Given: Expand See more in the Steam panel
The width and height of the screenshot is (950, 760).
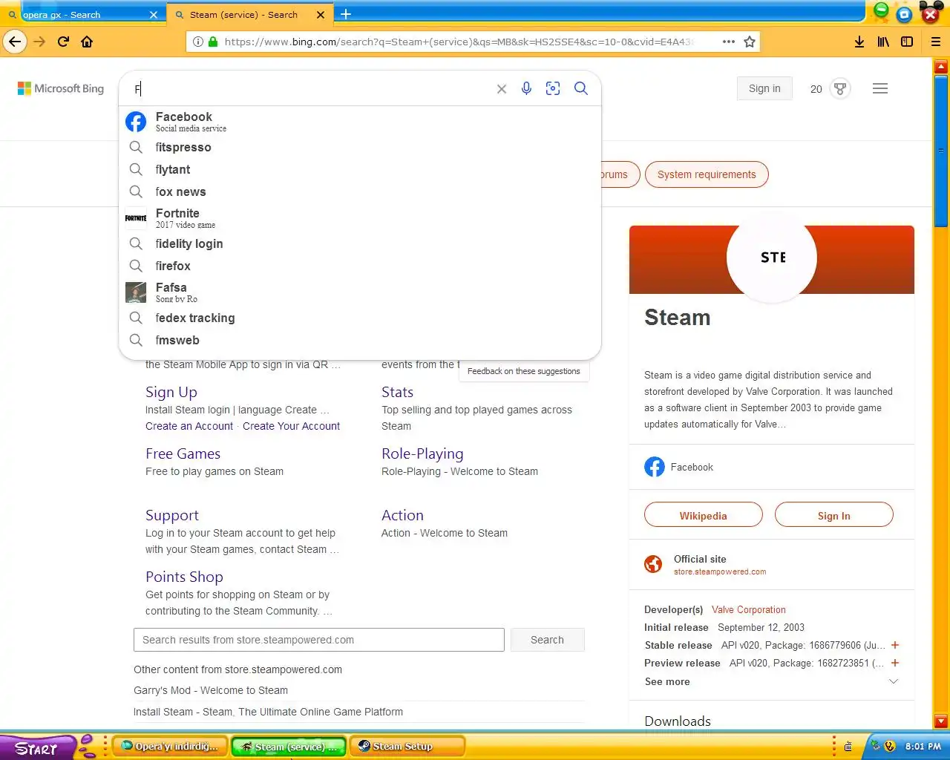Looking at the screenshot, I should pyautogui.click(x=771, y=681).
